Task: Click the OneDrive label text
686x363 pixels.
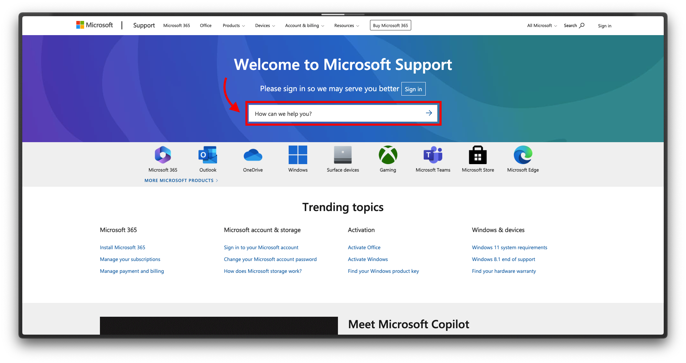Action: tap(253, 170)
